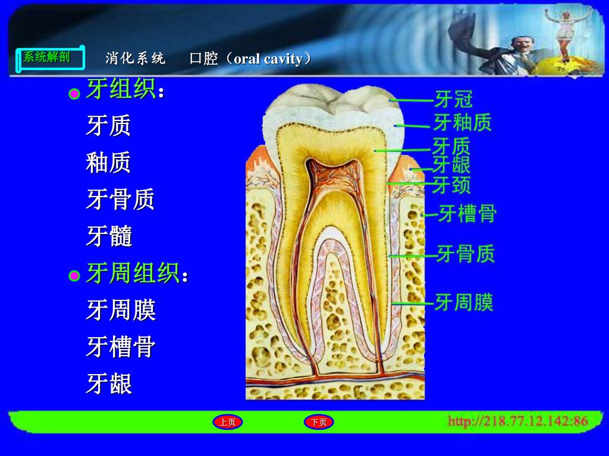
Task: Click the 下页 next page button
Action: pyautogui.click(x=319, y=422)
